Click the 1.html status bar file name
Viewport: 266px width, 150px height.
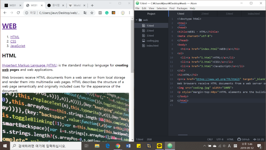[140, 139]
